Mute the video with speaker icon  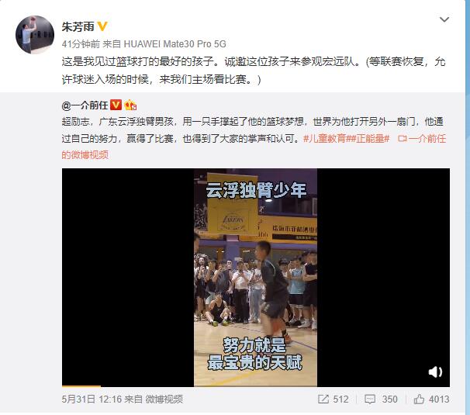pos(435,372)
